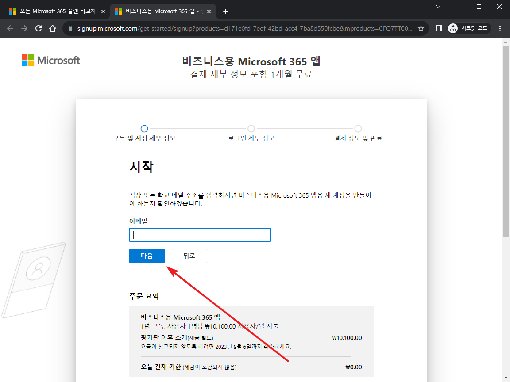
Task: Select the 비즈니스용 Microsoft 365 앱 tab
Action: 162,11
